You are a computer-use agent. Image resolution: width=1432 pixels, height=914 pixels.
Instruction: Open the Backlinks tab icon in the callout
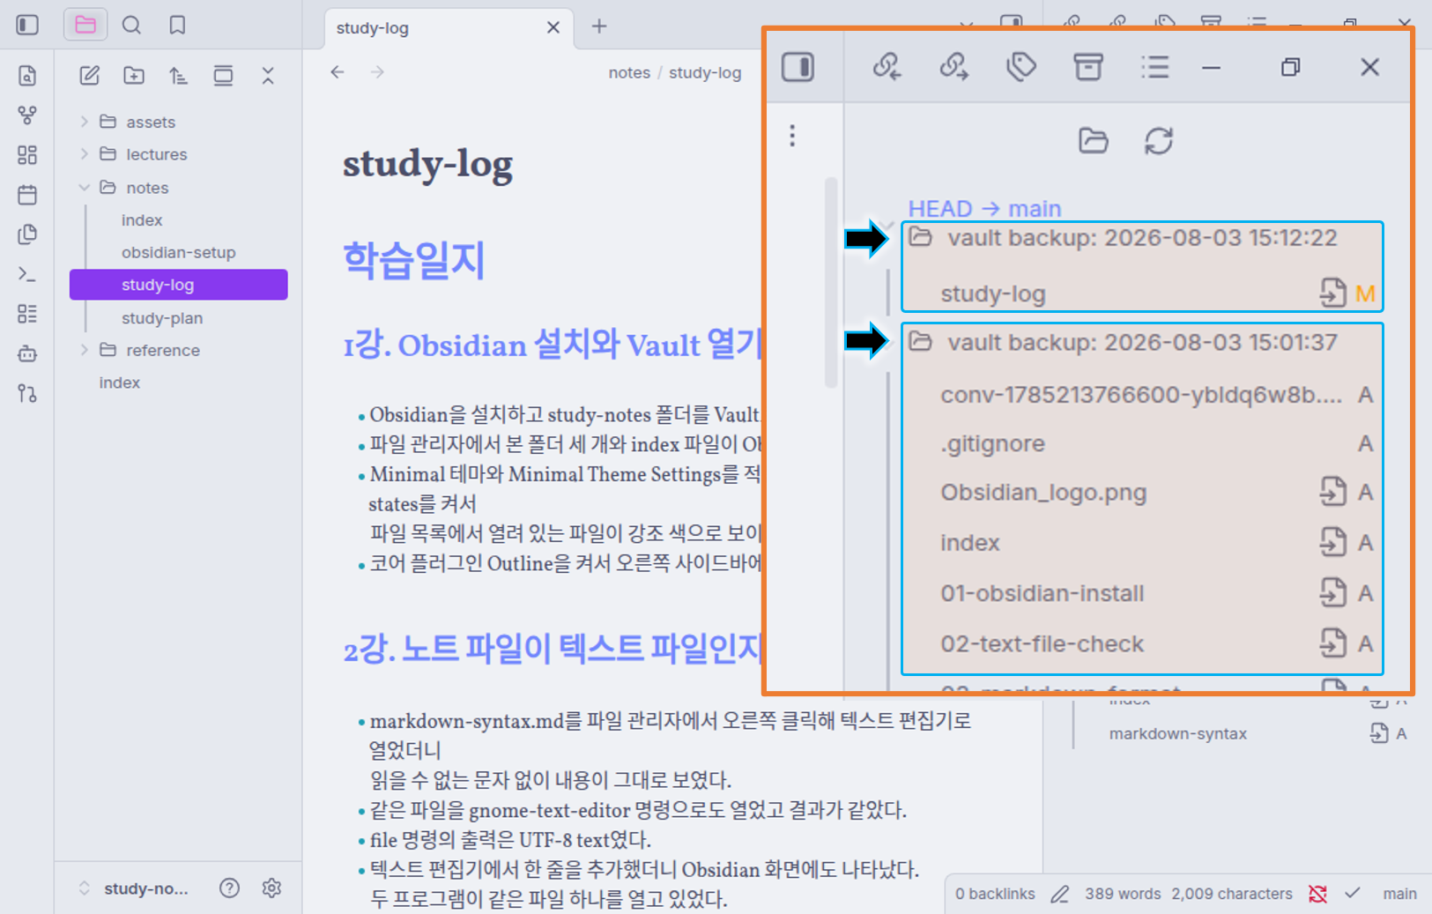coord(887,67)
